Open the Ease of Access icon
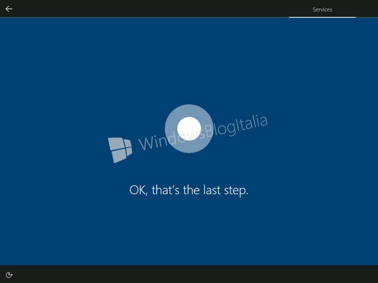 coord(9,275)
